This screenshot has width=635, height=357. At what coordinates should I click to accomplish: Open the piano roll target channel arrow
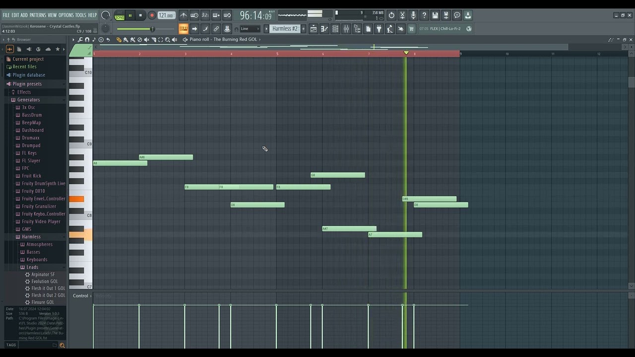[x=185, y=40]
